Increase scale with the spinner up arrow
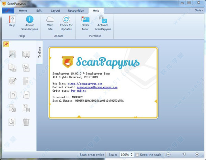This screenshot has width=206, height=160. point(132,153)
